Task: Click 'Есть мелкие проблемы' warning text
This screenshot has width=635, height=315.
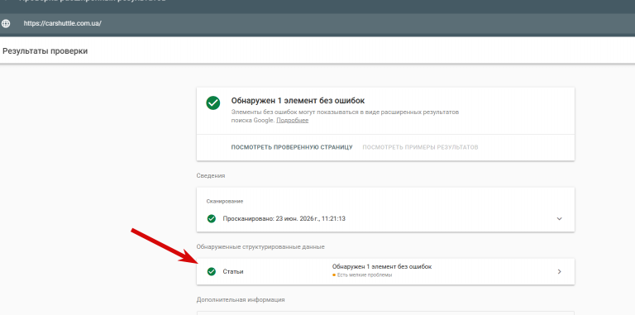Action: 365,275
